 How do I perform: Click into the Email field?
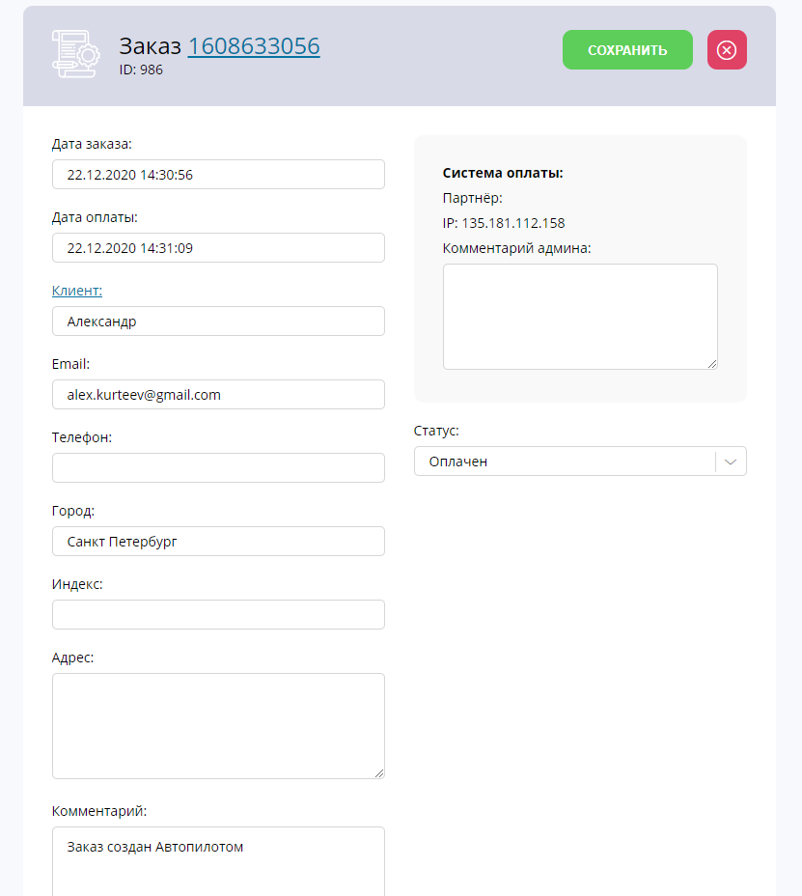218,394
